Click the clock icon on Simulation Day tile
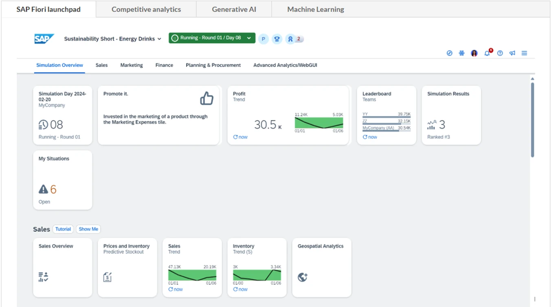This screenshot has height=307, width=551. (43, 125)
